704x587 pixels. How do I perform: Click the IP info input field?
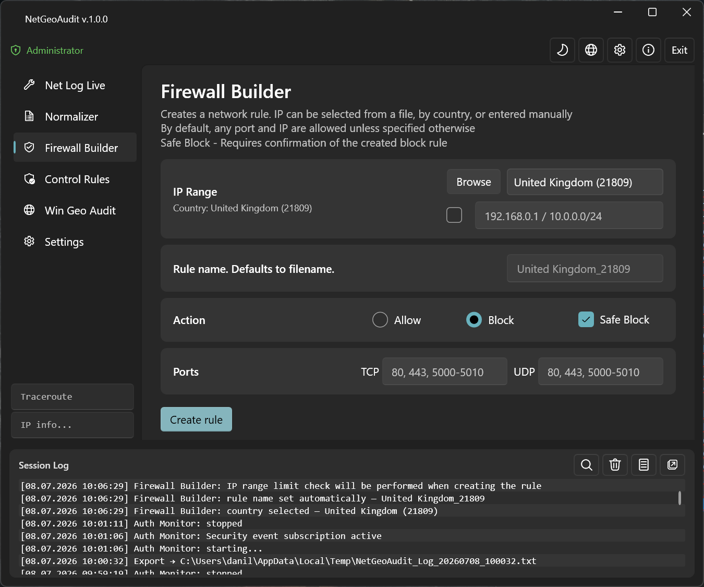(x=72, y=425)
